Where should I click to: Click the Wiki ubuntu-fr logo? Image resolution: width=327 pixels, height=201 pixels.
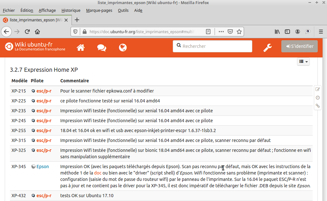tap(35, 47)
